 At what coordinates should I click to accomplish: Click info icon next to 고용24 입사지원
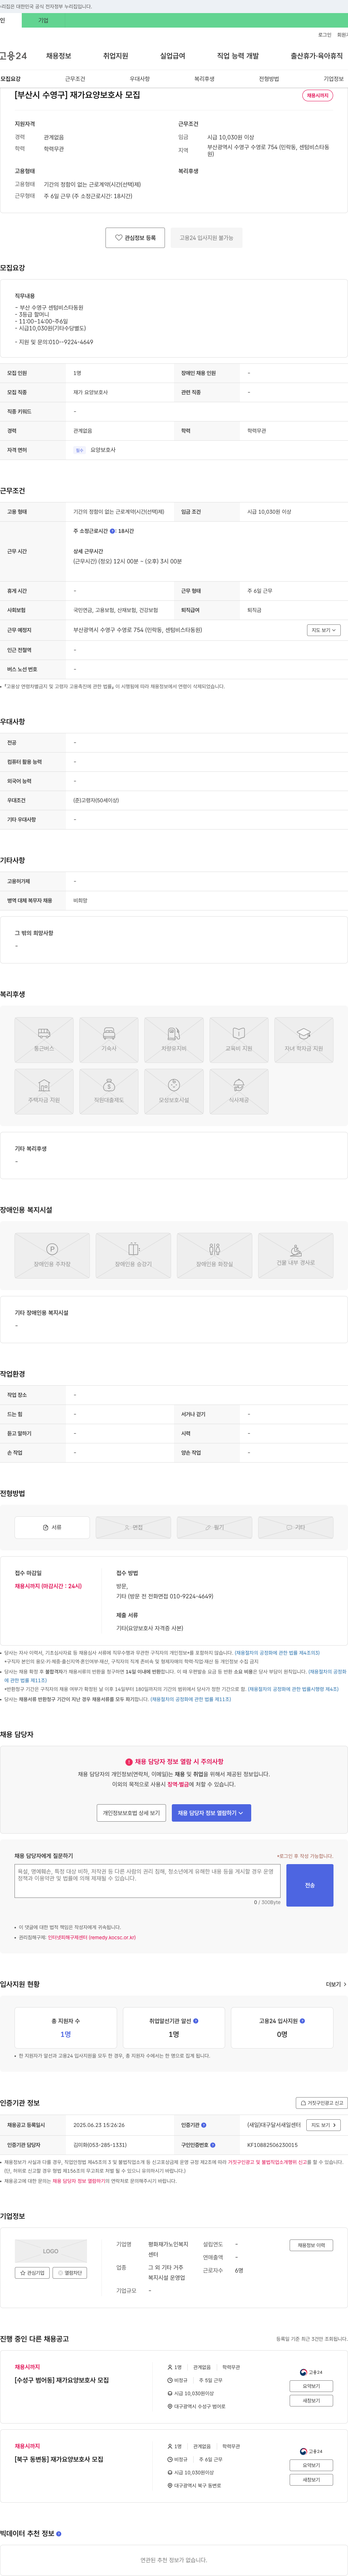point(302,2021)
